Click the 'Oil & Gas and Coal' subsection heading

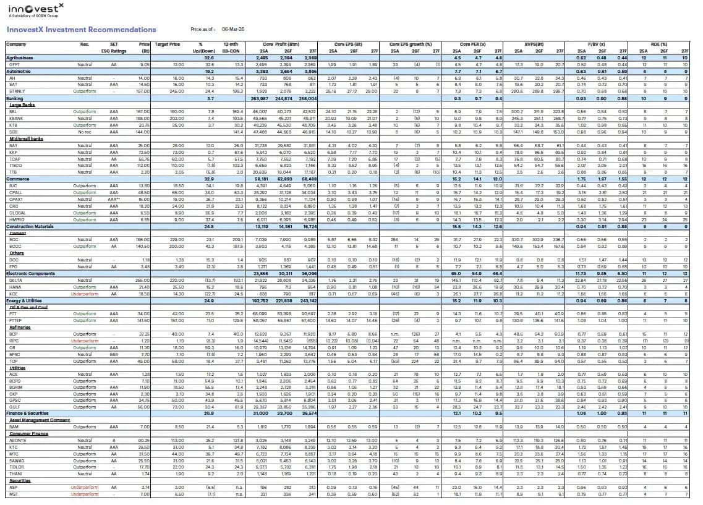pos(28,307)
